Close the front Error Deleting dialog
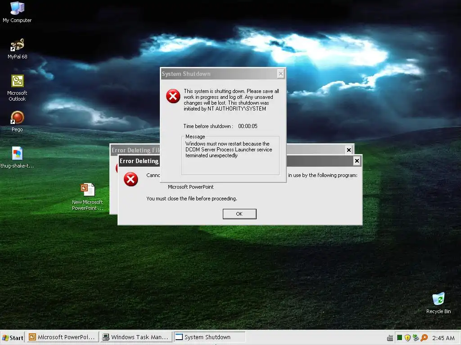This screenshot has width=461, height=345. click(357, 161)
